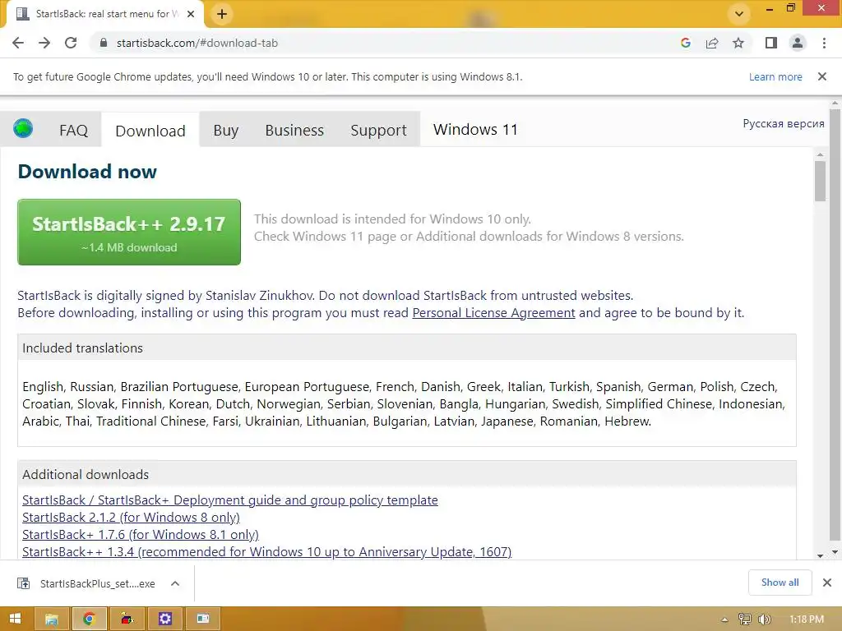Select the Download tab
This screenshot has width=842, height=631.
(x=150, y=131)
